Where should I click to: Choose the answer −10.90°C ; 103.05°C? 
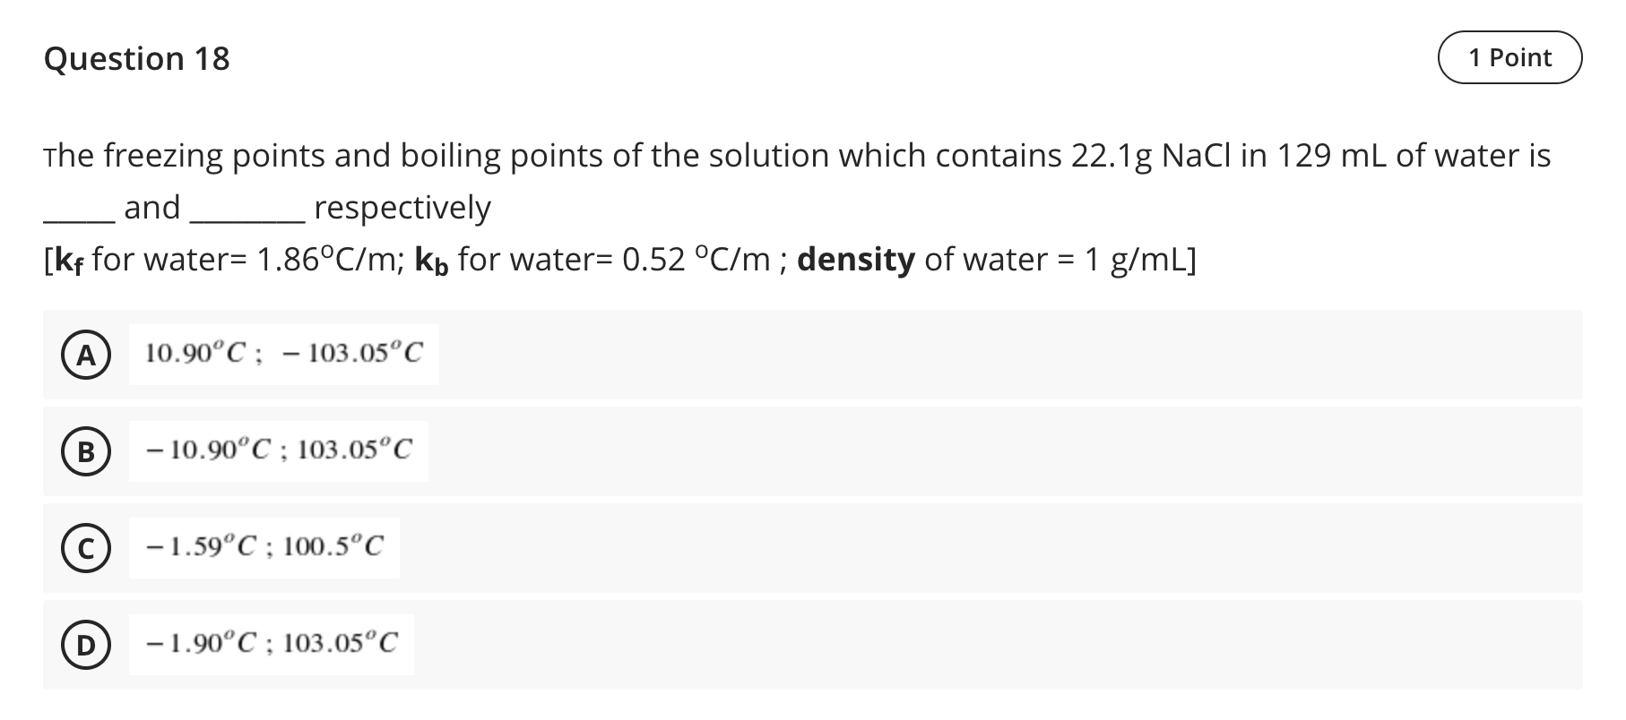click(278, 450)
